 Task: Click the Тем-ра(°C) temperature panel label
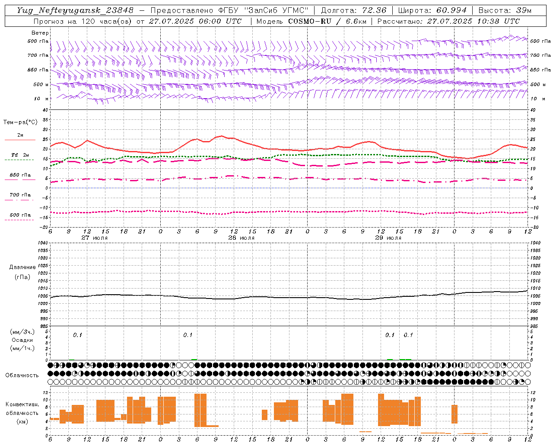(20, 122)
